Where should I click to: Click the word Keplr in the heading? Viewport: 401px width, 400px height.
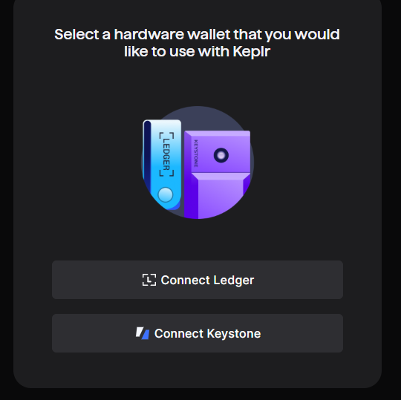click(x=252, y=52)
